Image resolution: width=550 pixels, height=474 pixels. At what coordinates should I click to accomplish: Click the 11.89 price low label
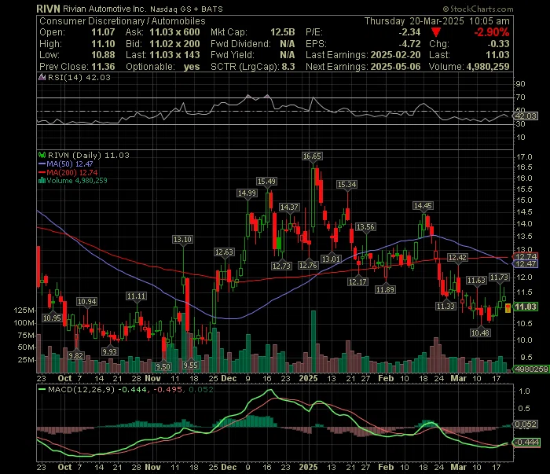tap(385, 290)
